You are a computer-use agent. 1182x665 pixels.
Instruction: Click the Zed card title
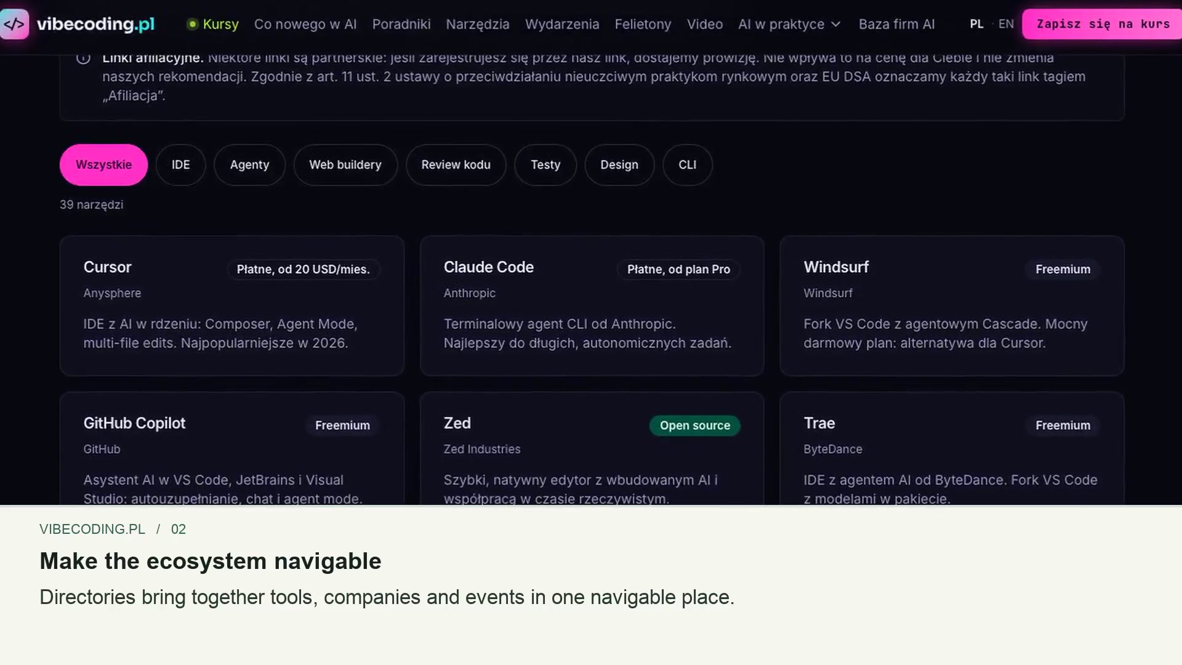pyautogui.click(x=457, y=424)
